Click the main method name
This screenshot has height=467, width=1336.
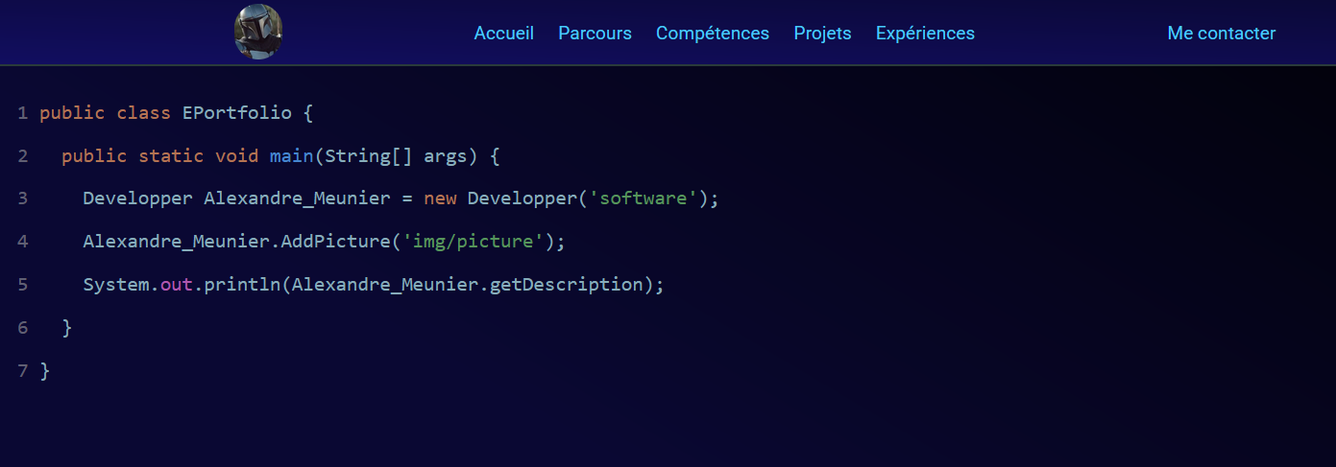pyautogui.click(x=291, y=155)
